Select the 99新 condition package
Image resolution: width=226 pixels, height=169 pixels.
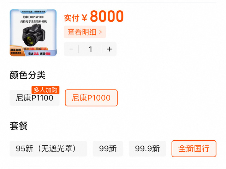click(108, 148)
